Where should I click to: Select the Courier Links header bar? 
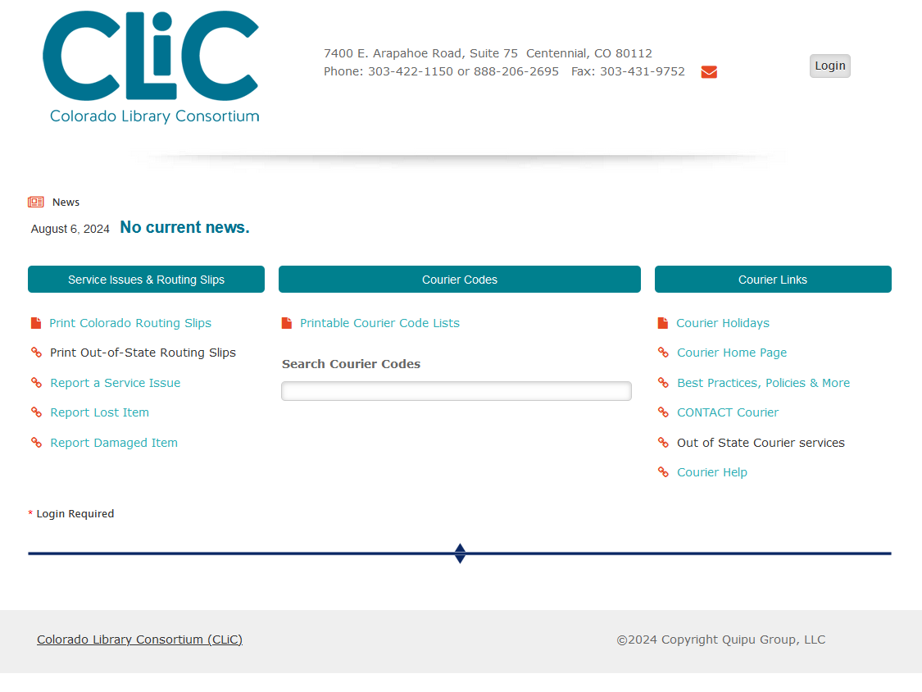772,280
